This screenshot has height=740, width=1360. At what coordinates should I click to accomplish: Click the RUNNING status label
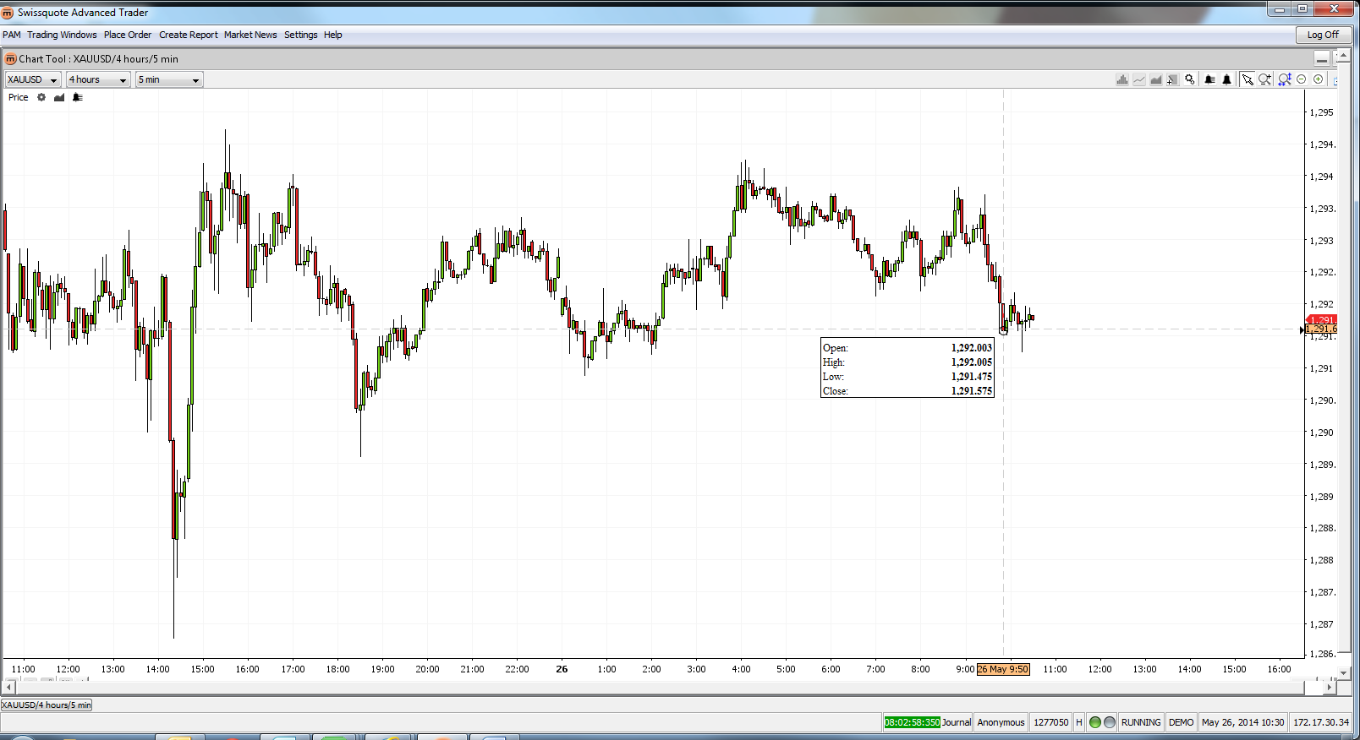[x=1141, y=722]
